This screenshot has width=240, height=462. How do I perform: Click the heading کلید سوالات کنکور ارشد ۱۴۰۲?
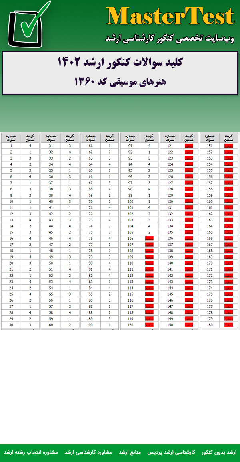(x=120, y=63)
